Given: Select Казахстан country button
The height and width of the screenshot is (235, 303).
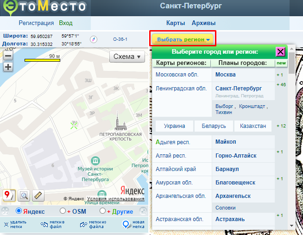Looking at the screenshot, I should pyautogui.click(x=253, y=126).
